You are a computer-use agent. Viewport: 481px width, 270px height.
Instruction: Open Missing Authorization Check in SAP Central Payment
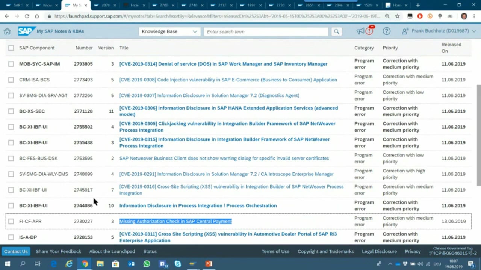pos(175,221)
